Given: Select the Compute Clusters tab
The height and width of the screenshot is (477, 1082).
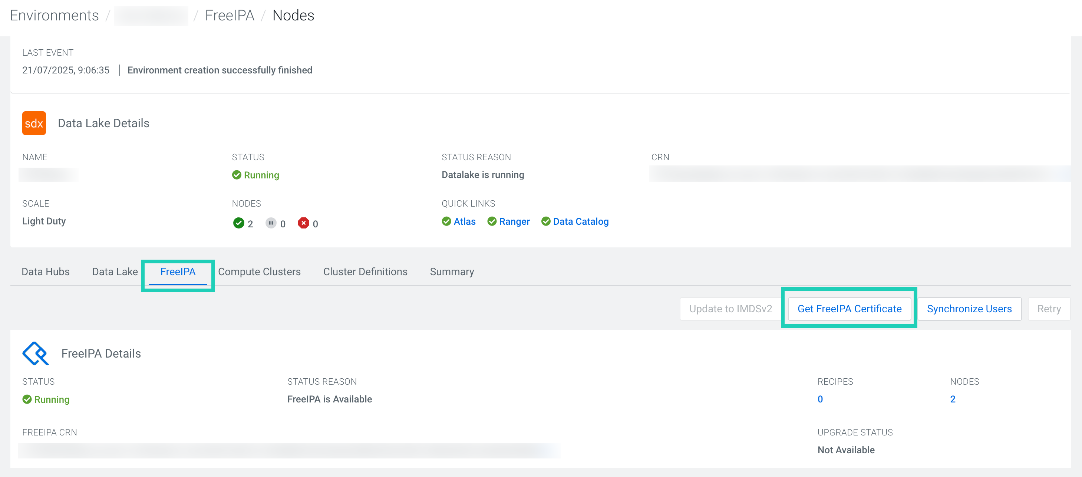Looking at the screenshot, I should click(259, 272).
